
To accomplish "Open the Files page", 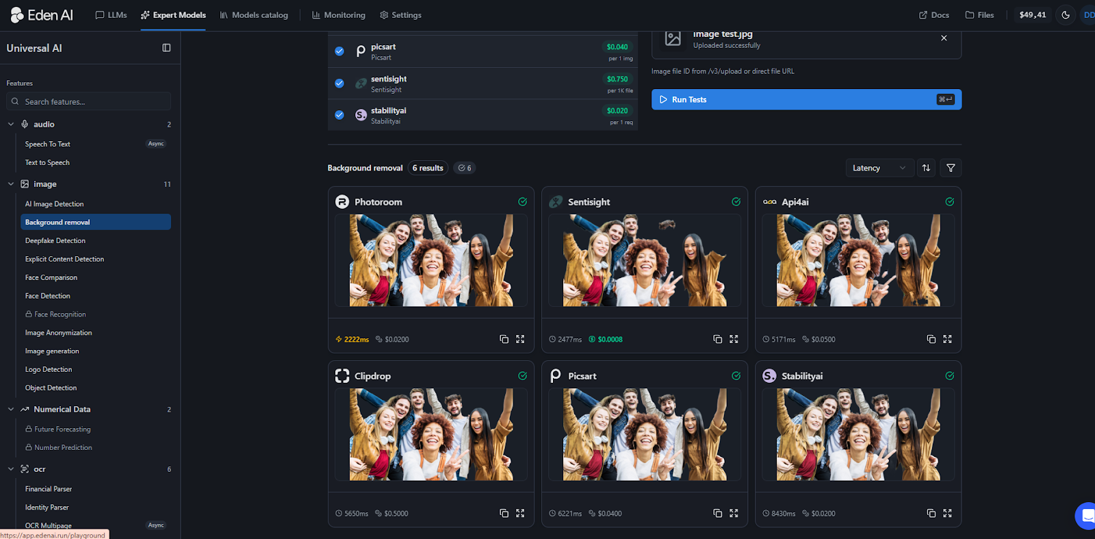I will coord(979,15).
